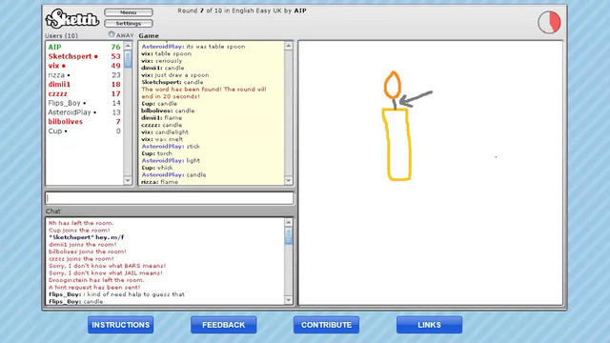
Task: Click the down arrow of Game log scrollbar
Action: pyautogui.click(x=288, y=180)
